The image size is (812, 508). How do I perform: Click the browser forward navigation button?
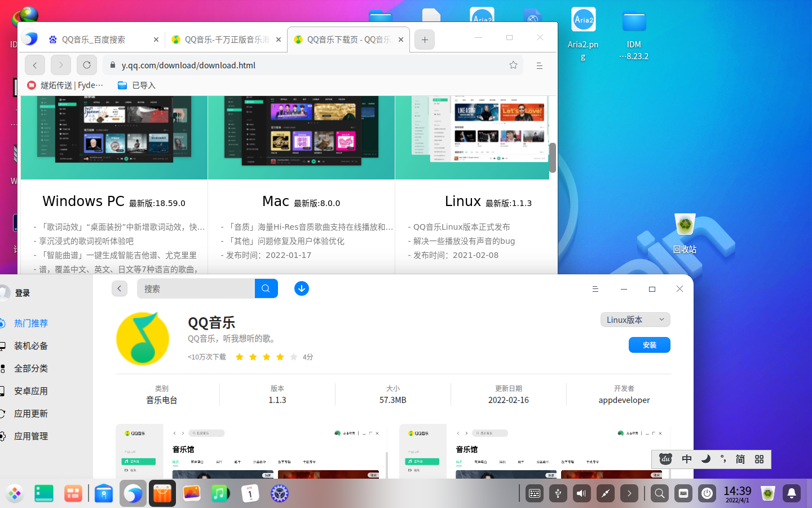click(x=61, y=65)
